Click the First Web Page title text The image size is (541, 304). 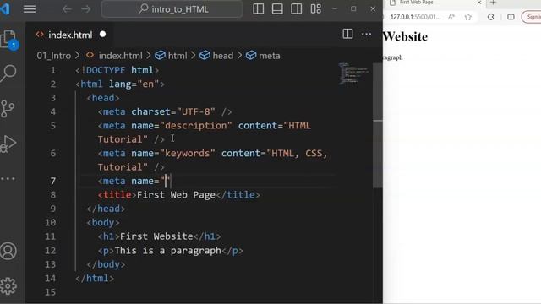176,195
